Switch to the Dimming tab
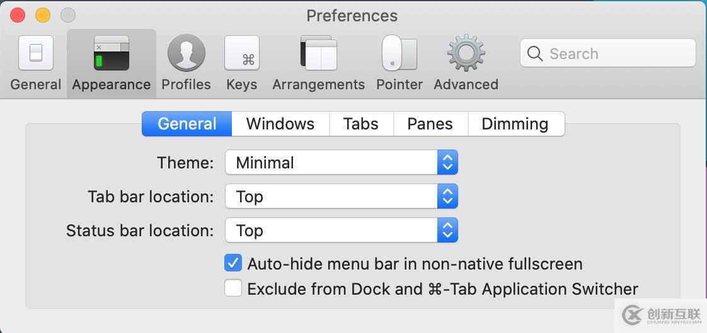The height and width of the screenshot is (333, 707). coord(515,124)
